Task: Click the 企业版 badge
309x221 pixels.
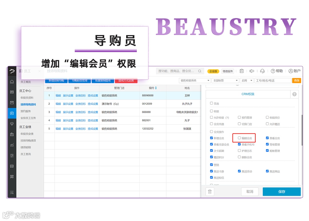Action: click(213, 71)
